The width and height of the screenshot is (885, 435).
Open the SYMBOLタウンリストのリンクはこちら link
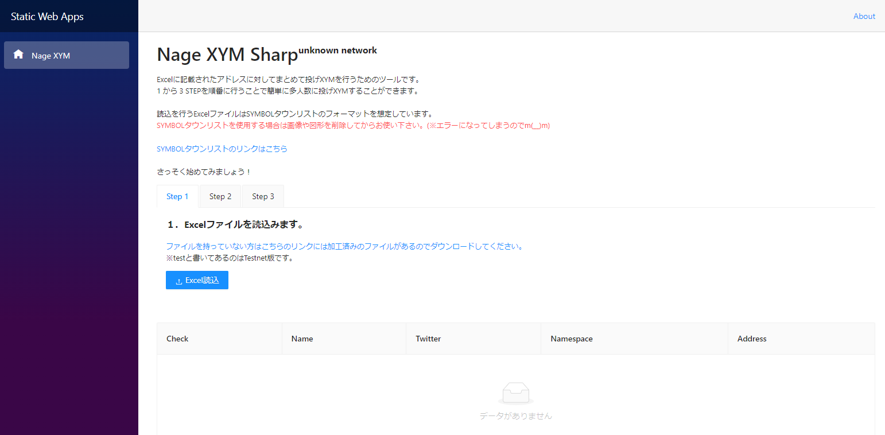coord(222,149)
